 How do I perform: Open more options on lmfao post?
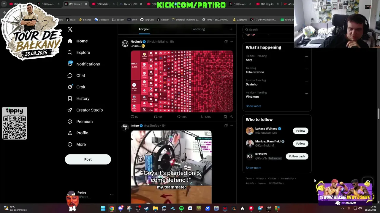tap(231, 126)
